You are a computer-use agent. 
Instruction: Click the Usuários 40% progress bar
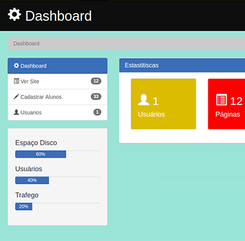tap(57, 180)
